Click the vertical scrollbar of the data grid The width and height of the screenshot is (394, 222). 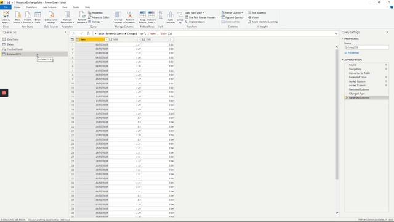337,115
